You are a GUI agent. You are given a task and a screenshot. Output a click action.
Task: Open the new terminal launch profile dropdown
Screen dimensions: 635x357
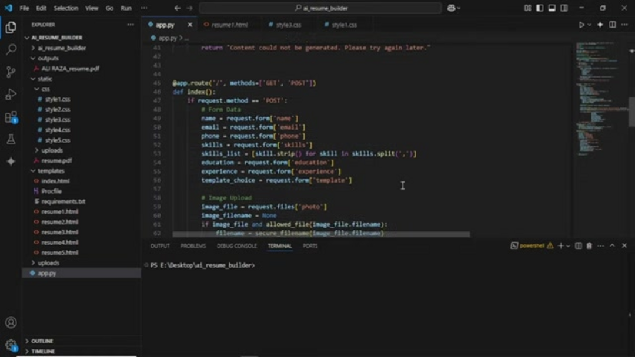(x=568, y=246)
